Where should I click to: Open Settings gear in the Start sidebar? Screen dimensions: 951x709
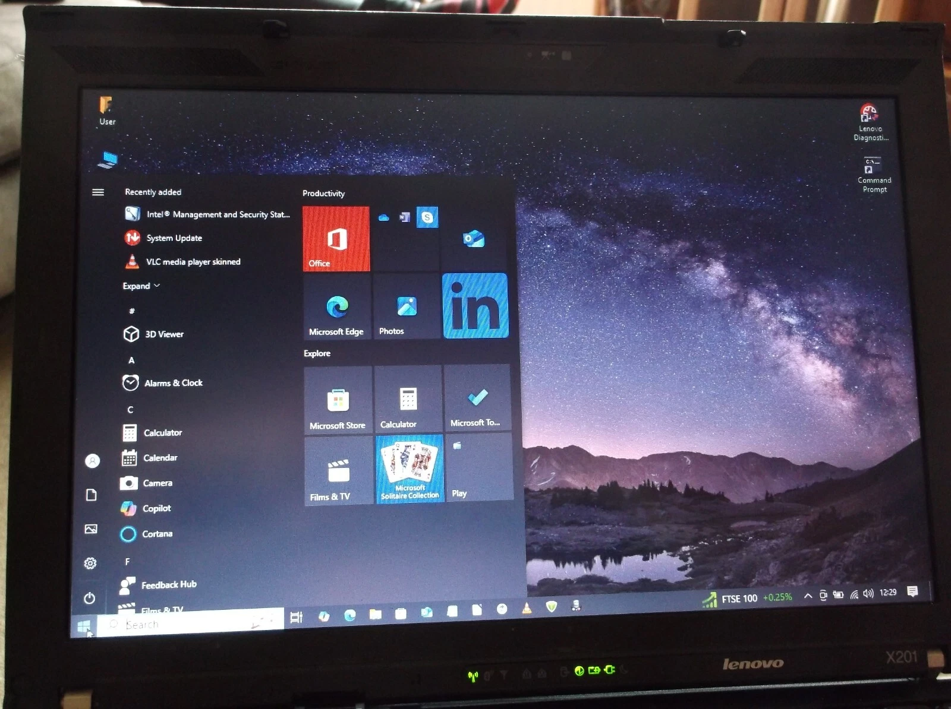coord(90,563)
